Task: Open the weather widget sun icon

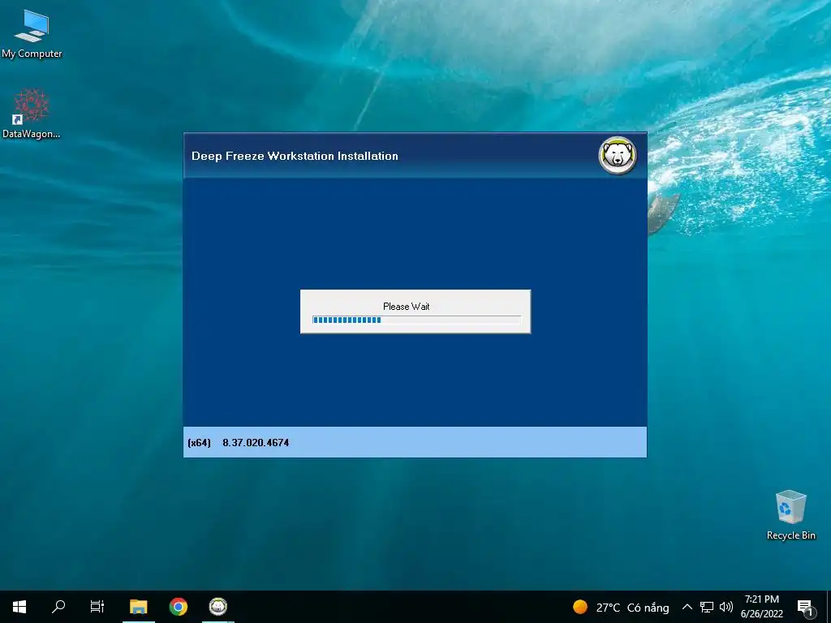Action: pos(580,607)
